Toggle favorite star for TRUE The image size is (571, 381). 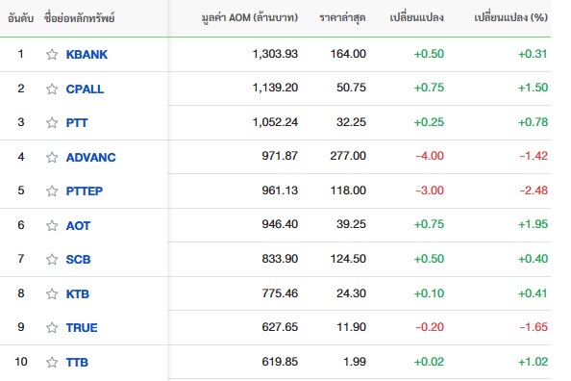click(52, 327)
